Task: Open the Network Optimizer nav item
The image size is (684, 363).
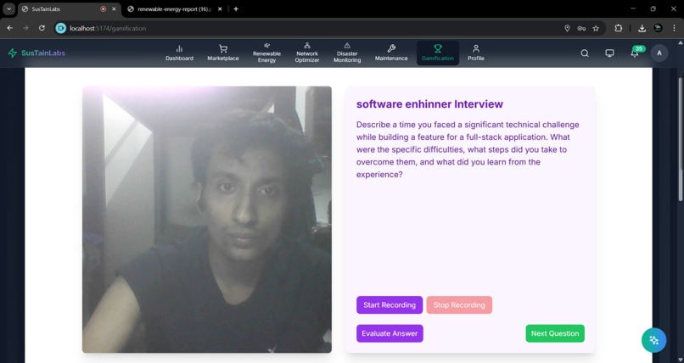Action: coord(307,53)
